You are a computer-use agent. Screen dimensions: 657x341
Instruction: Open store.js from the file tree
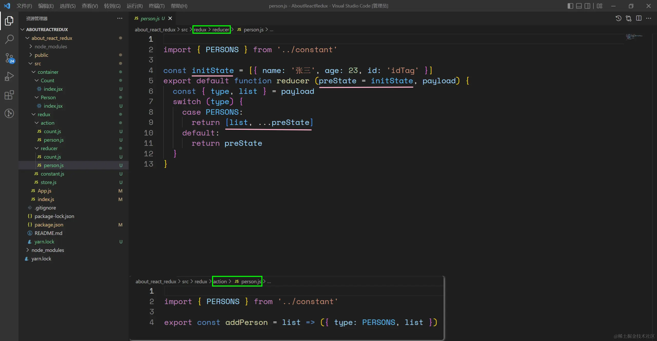pyautogui.click(x=49, y=182)
